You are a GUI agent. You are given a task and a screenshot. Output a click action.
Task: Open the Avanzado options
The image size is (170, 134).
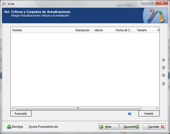(x=21, y=114)
